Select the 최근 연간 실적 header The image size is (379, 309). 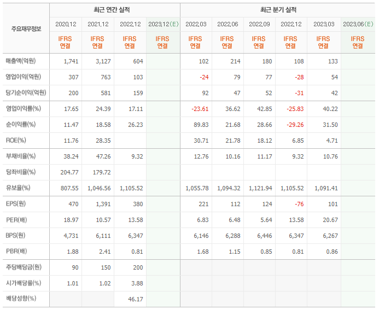112,10
